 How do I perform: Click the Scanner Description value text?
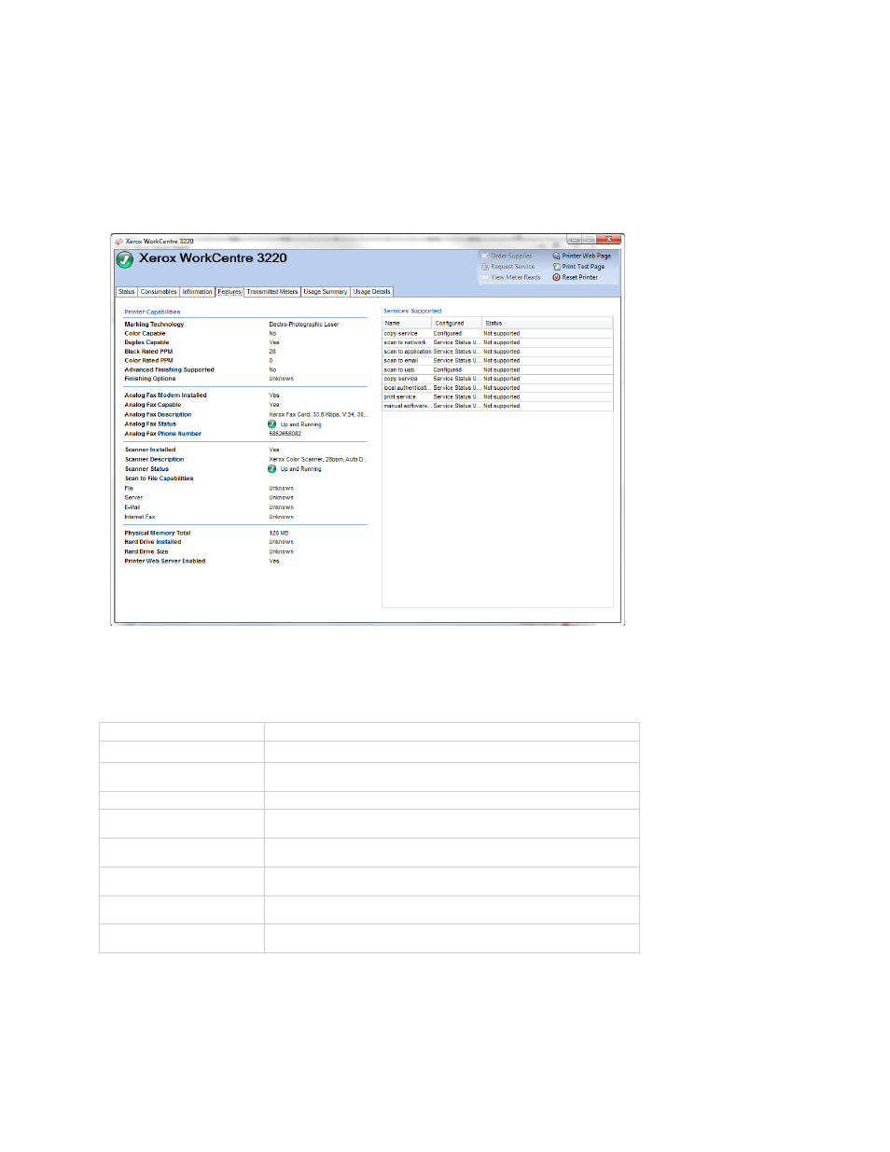pos(318,460)
